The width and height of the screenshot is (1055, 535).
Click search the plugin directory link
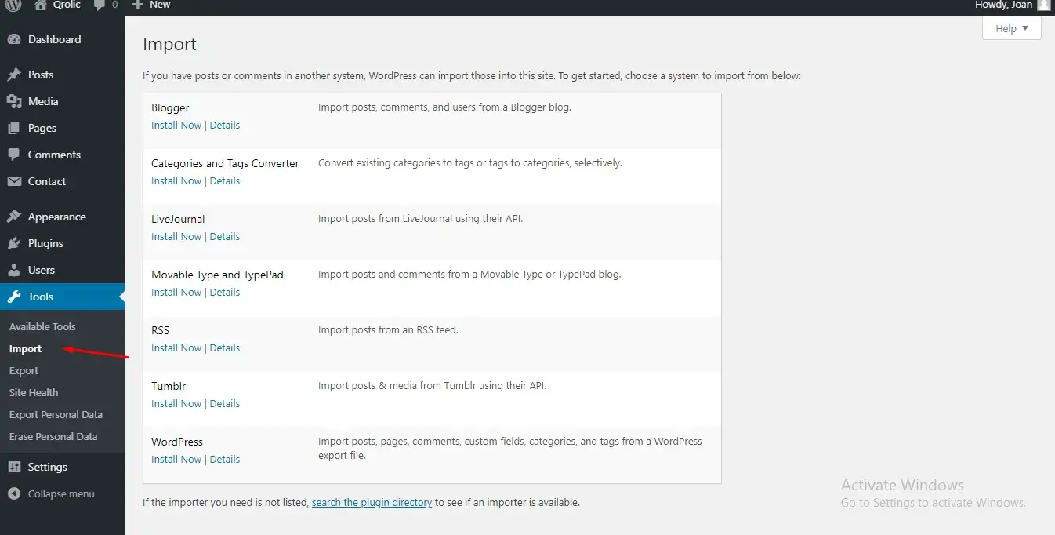[x=372, y=503]
